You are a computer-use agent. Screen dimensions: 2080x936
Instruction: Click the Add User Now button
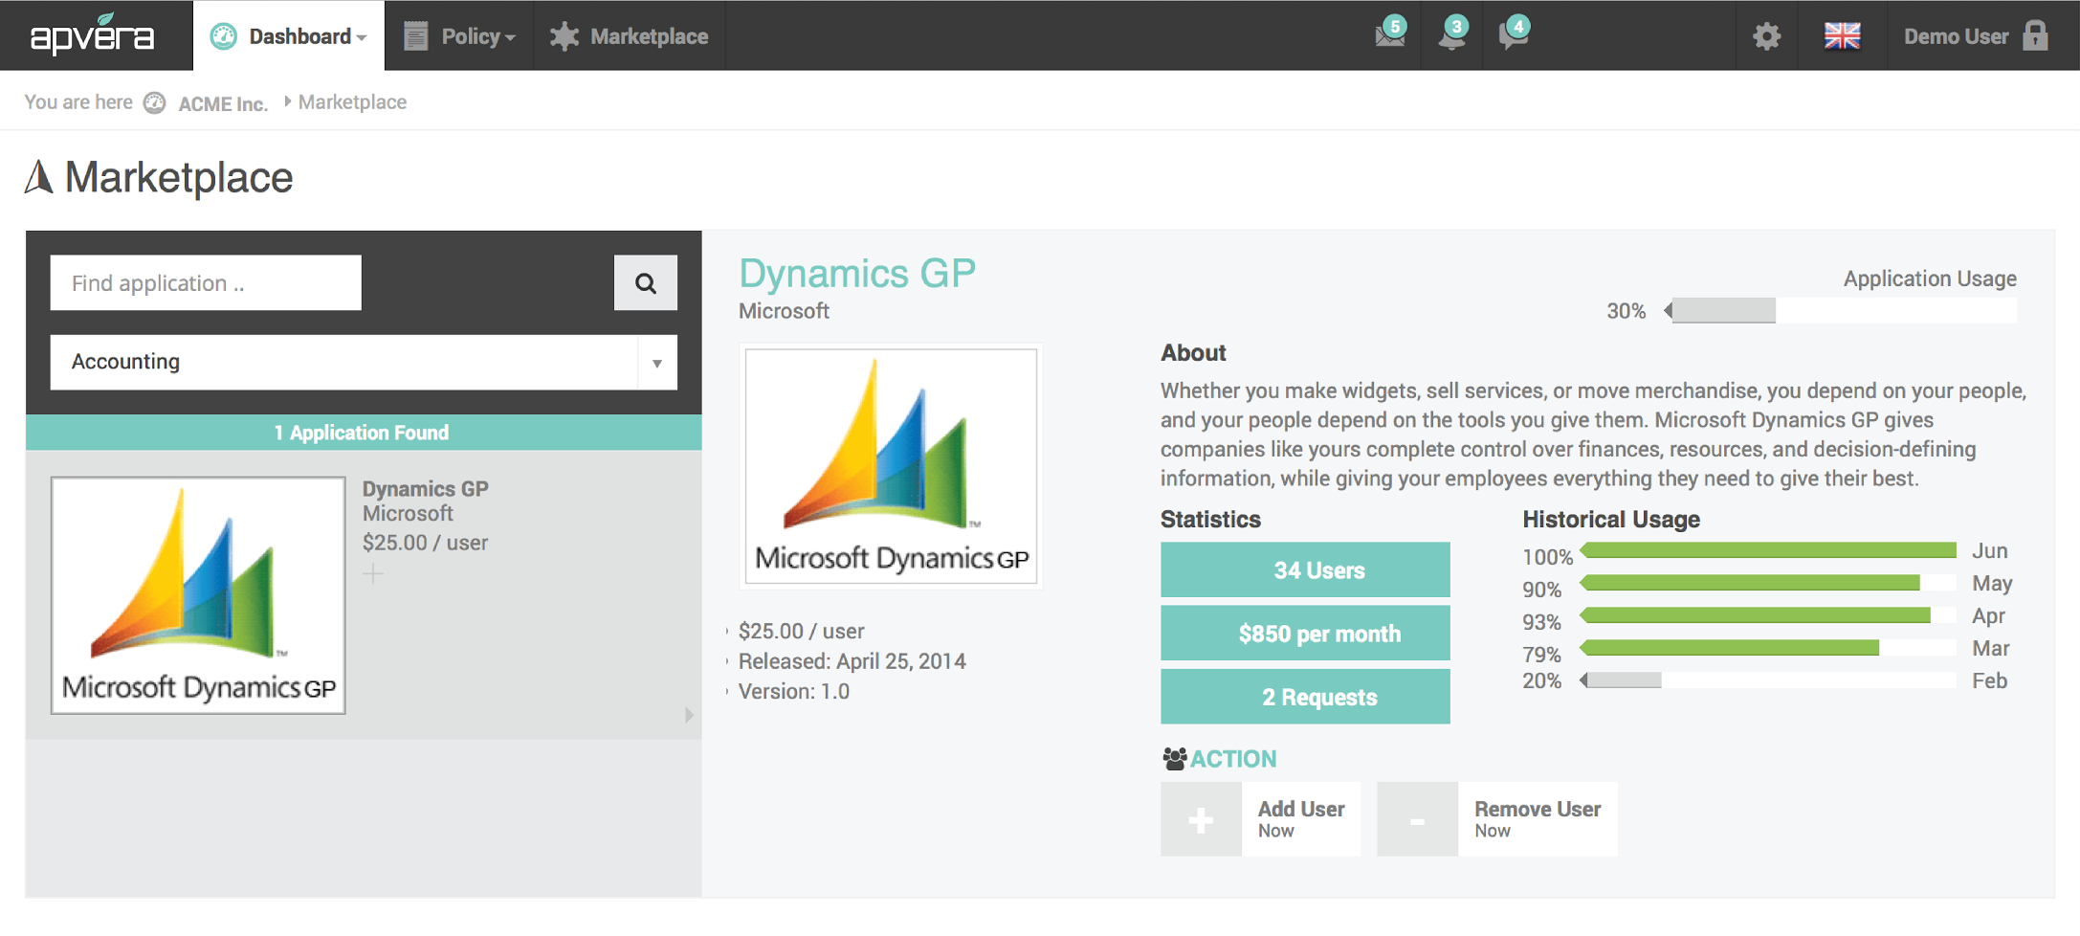tap(1260, 819)
